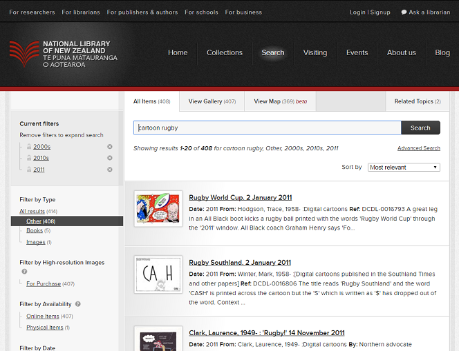Click the Ask a librarian text link
Screen dimensions: 459x351
[429, 12]
